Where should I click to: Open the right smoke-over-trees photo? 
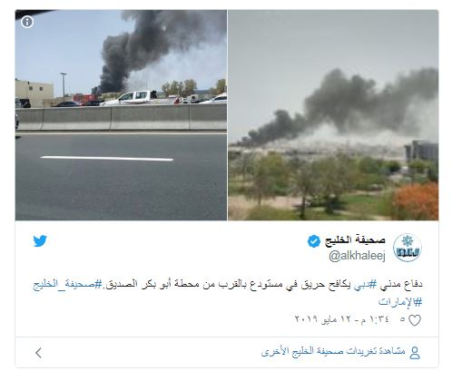tap(333, 115)
